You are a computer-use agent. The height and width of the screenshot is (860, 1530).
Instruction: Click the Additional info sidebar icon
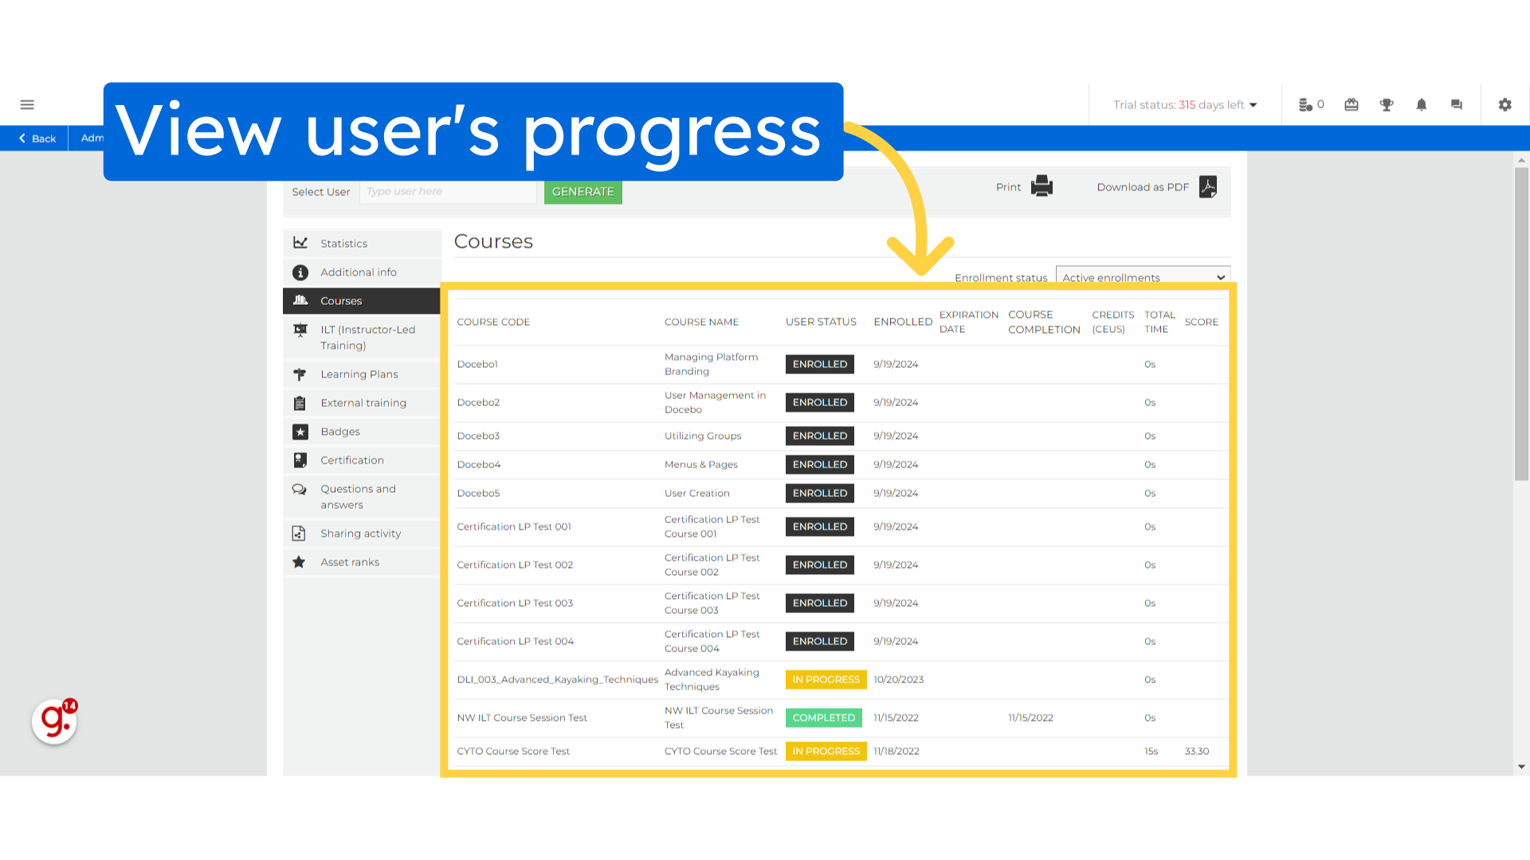[x=300, y=271]
